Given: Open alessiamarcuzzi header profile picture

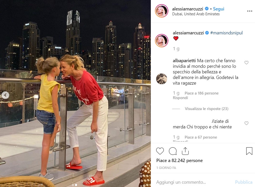Looking at the screenshot, I should (162, 11).
